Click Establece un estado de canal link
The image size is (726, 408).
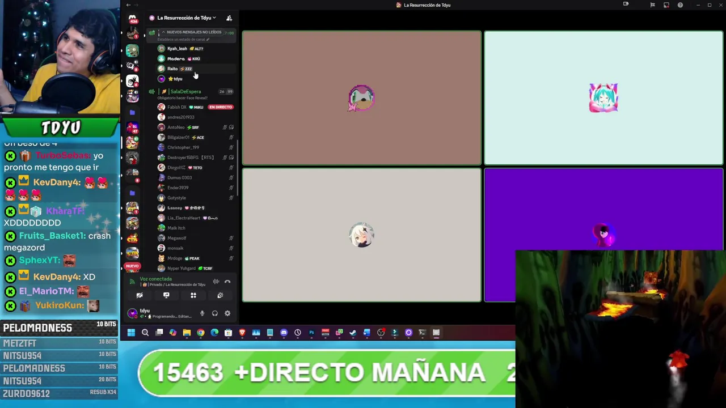coord(184,40)
